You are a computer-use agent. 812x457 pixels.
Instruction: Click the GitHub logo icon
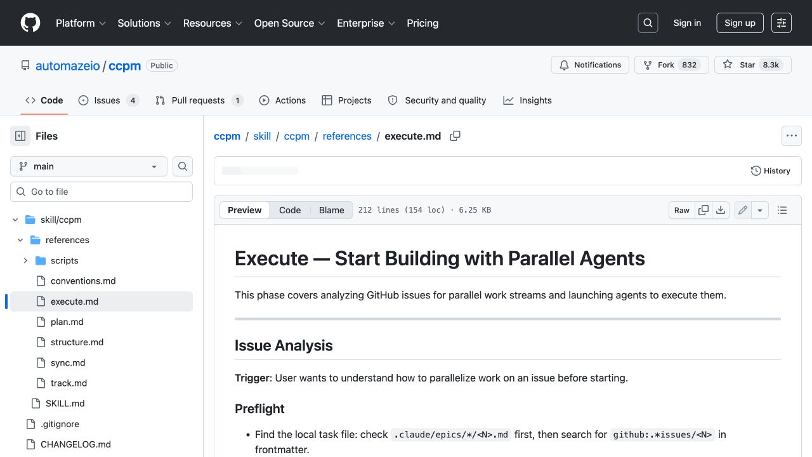click(x=30, y=23)
